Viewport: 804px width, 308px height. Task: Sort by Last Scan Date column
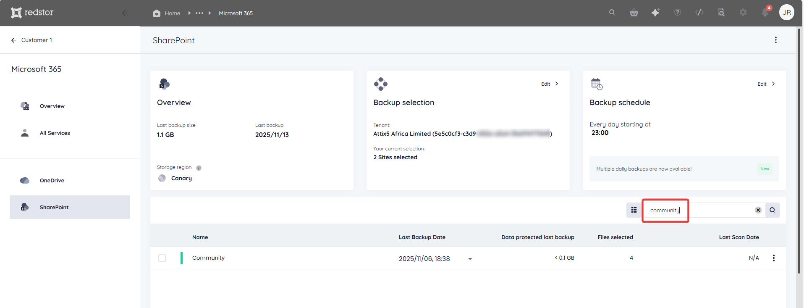739,237
